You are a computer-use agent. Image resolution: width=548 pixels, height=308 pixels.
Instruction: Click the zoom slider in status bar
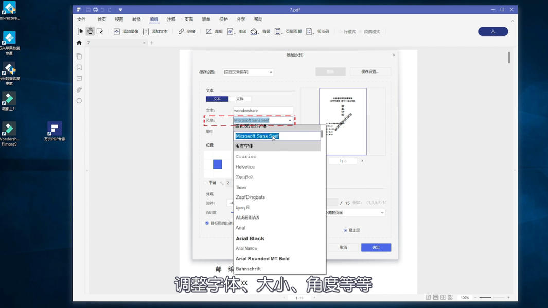[492, 298]
